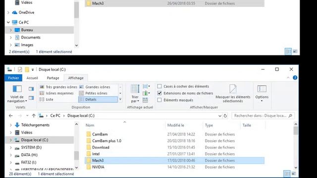Open the Regrouper par icon menu
Image resolution: width=317 pixels, height=178 pixels.
point(146,87)
